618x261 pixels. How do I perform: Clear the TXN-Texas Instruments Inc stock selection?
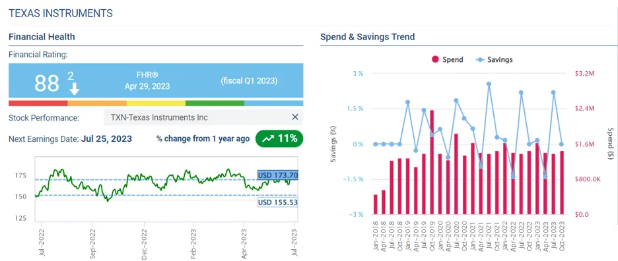coord(295,117)
